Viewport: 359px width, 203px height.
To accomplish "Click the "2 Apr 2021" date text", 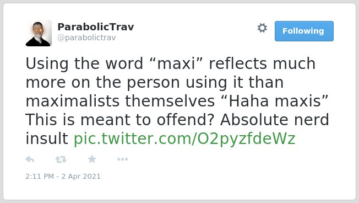I will click(x=81, y=177).
